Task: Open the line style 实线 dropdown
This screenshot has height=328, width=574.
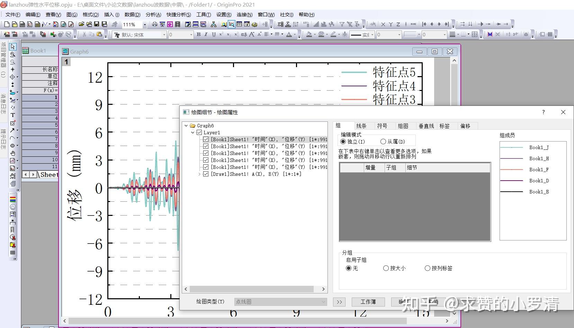Action: coord(372,35)
